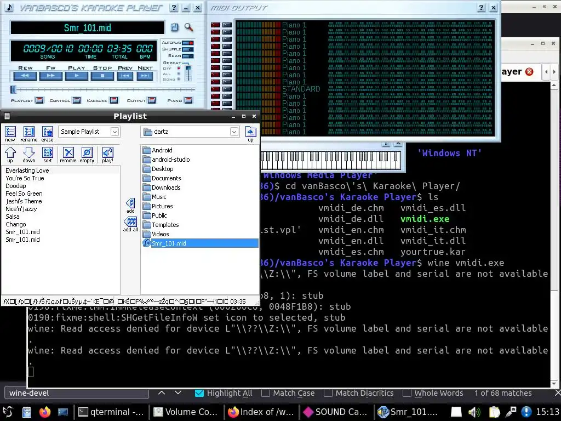Viewport: 561px width, 421px height.
Task: Go to next find match with down chevron
Action: pos(178,392)
